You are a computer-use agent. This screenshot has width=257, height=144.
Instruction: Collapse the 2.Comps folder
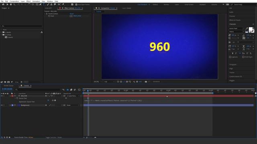[2, 35]
